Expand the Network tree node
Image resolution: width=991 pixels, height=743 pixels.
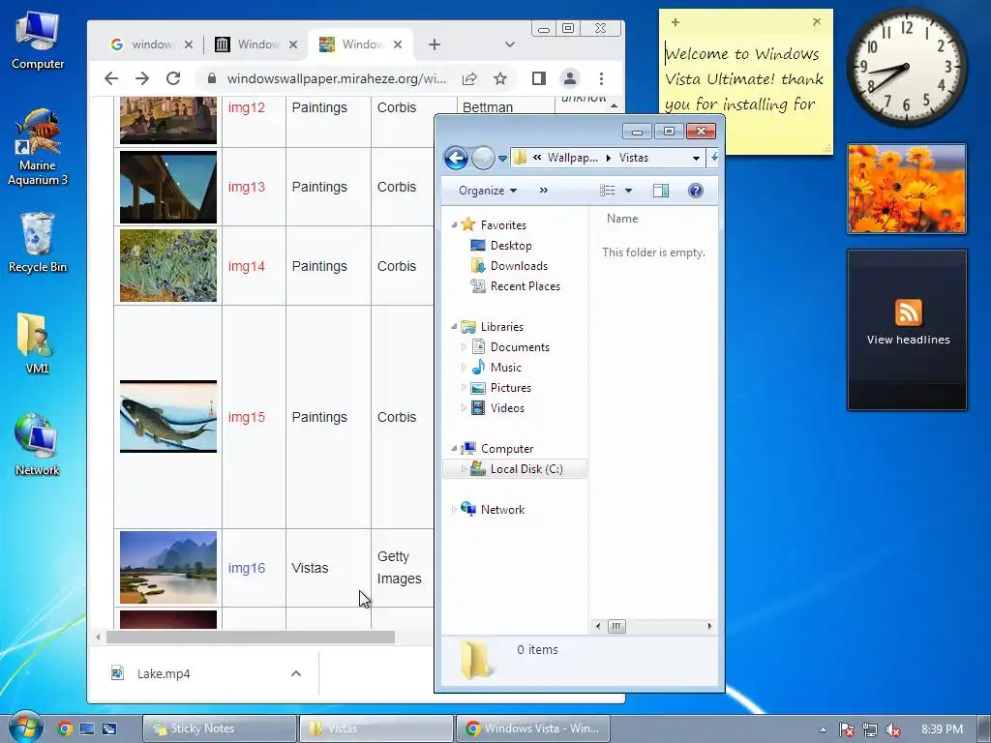click(x=454, y=509)
